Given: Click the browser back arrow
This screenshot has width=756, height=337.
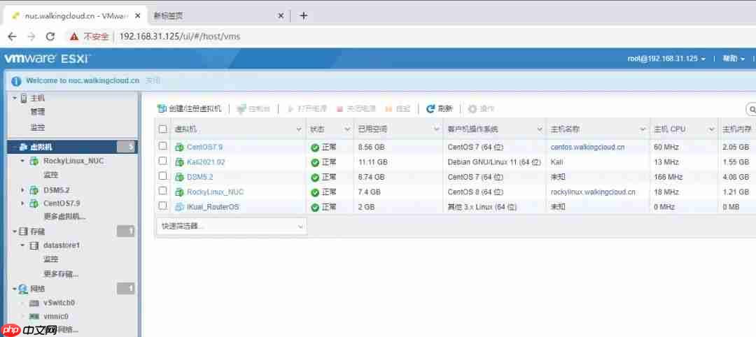Looking at the screenshot, I should (13, 36).
